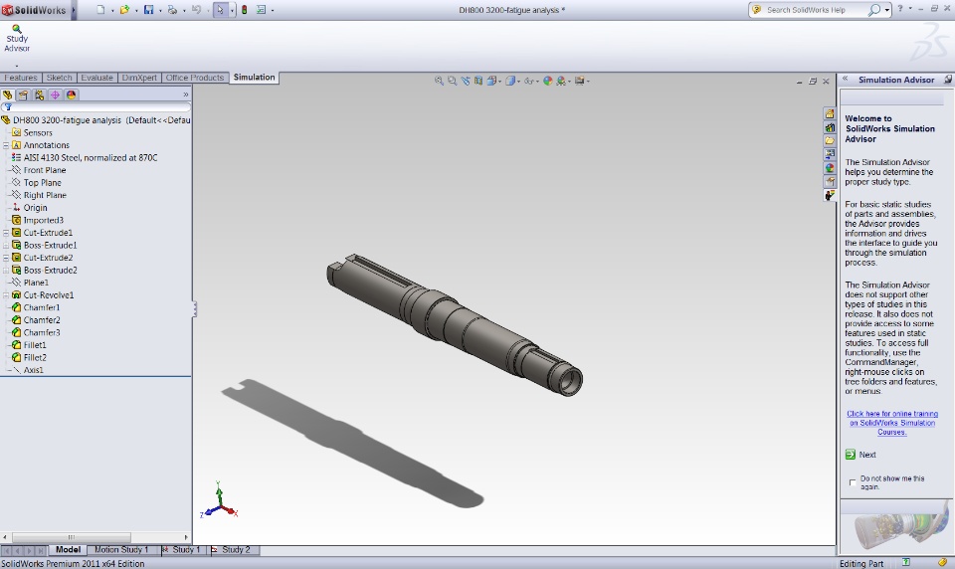Open Simulation Advisor task pane tab icon

(x=830, y=195)
